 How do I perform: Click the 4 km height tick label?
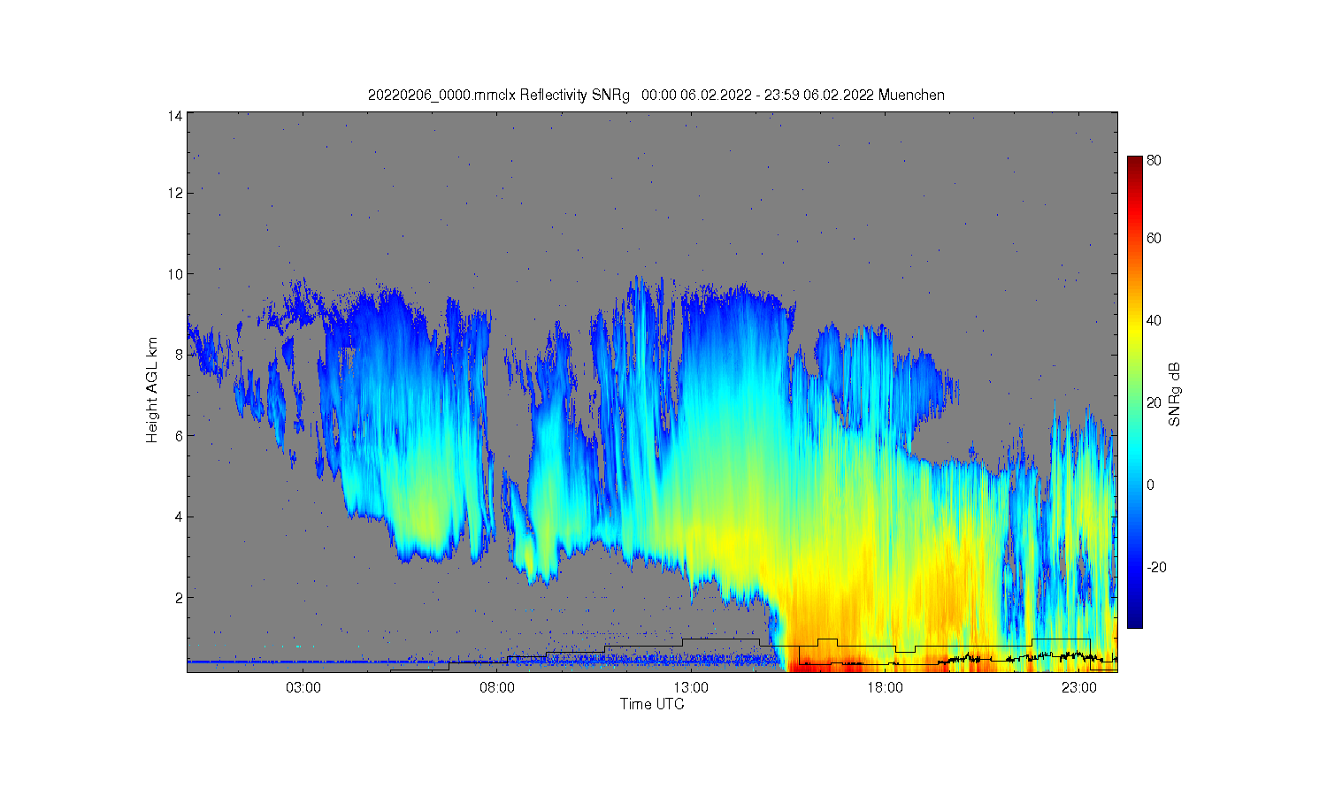[x=179, y=517]
